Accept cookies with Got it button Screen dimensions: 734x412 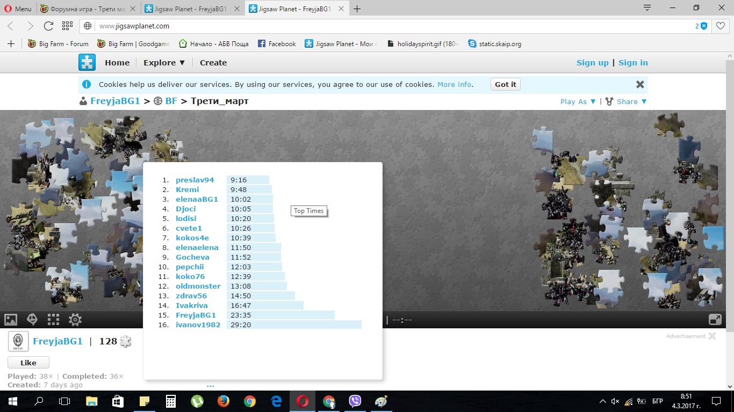point(506,84)
